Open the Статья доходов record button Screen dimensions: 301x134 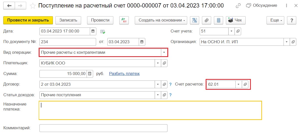click(x=164, y=95)
